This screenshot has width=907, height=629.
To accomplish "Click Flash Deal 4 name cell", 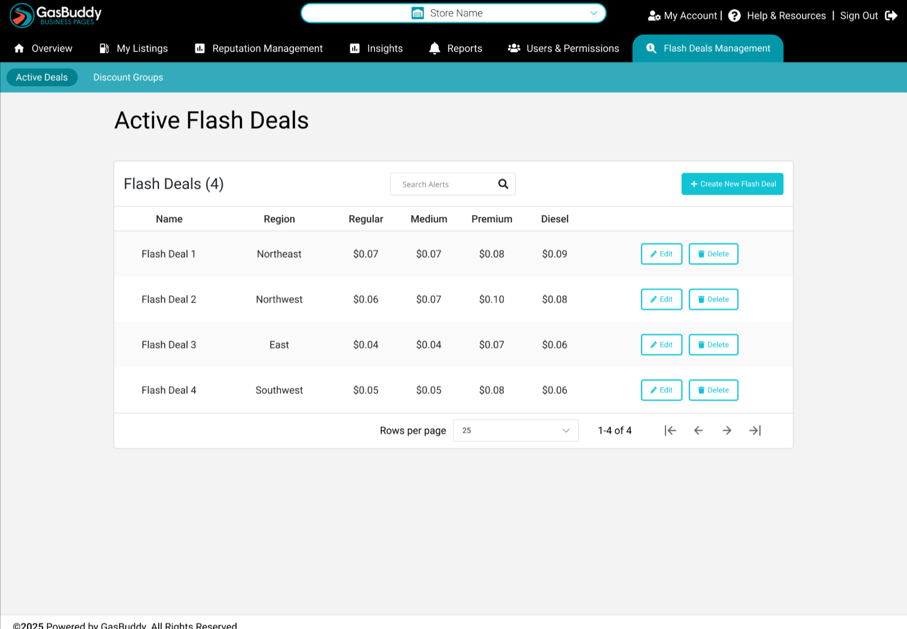I will pos(169,390).
